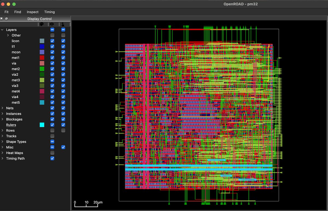The height and width of the screenshot is (211, 328).
Task: Toggle Shape Types visibility checkbox
Action: point(52,142)
